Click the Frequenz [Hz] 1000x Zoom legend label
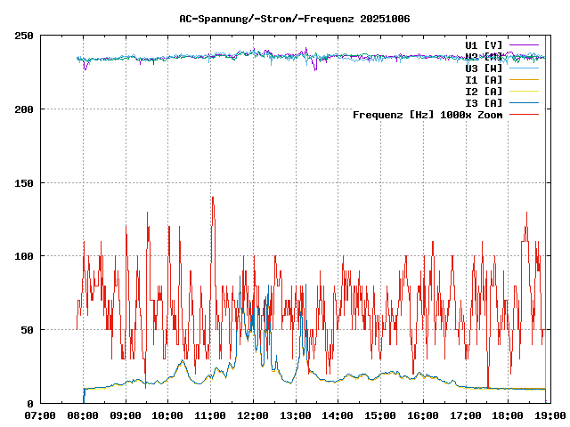 pyautogui.click(x=427, y=114)
